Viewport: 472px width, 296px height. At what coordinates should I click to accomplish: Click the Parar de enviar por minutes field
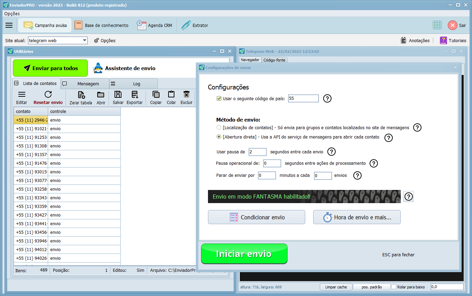[267, 175]
